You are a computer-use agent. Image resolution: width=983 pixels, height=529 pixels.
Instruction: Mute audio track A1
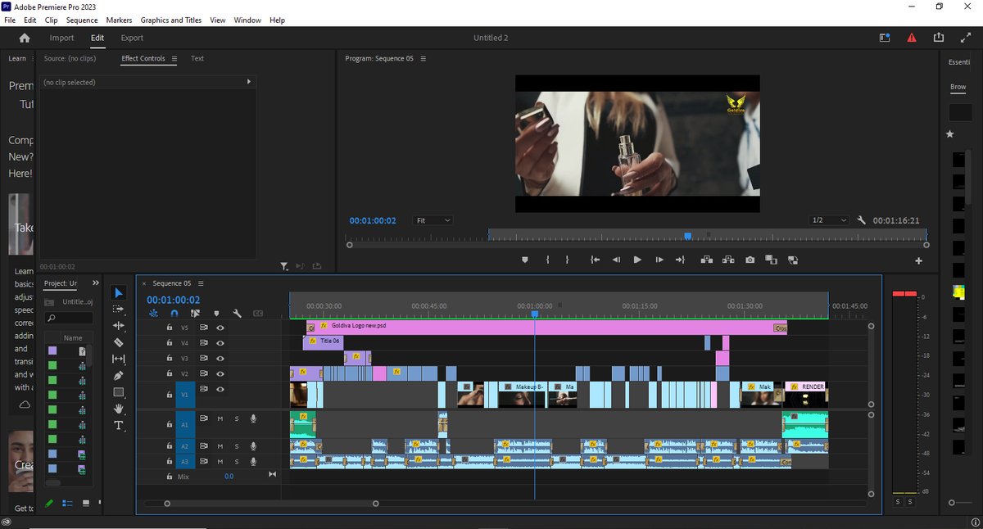(x=220, y=419)
